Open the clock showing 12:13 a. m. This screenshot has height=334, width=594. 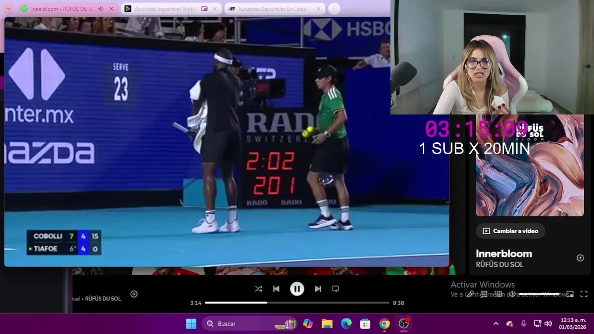[573, 324]
